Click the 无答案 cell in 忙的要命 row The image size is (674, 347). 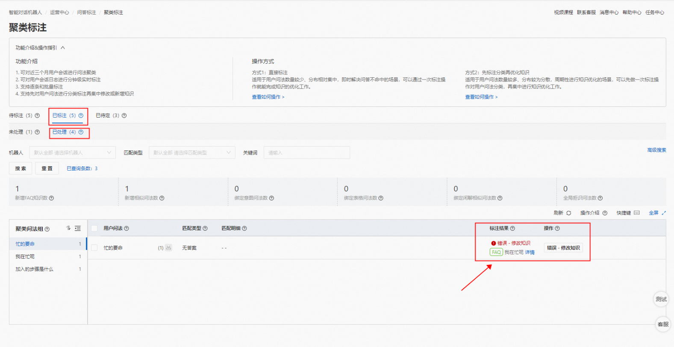pyautogui.click(x=189, y=248)
